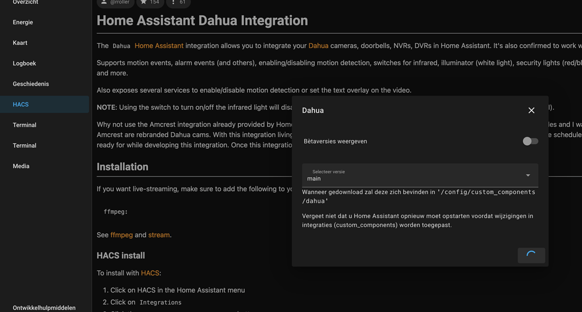Open Kaart in the sidebar

pos(20,43)
